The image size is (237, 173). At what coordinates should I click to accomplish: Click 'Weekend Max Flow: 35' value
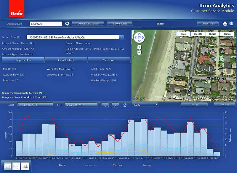pos(60,74)
